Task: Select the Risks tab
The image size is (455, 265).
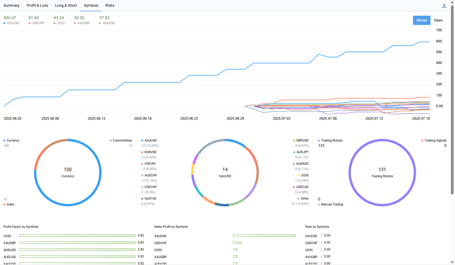Action: coord(110,5)
